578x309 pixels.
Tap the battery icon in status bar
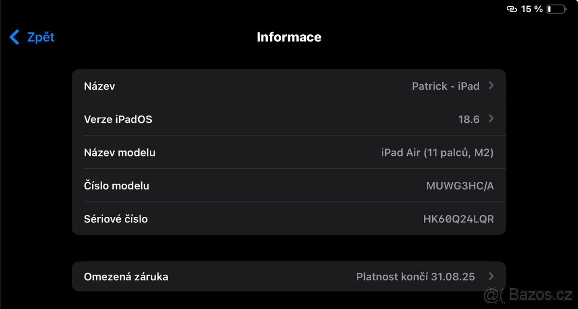557,8
